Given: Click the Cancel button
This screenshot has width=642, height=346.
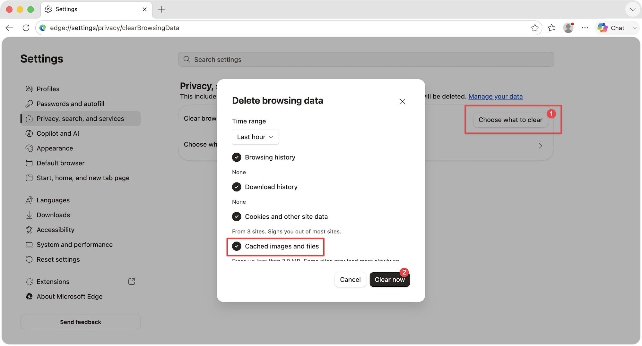Looking at the screenshot, I should click(x=350, y=280).
